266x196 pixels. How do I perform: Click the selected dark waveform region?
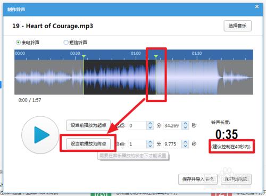coord(120,77)
